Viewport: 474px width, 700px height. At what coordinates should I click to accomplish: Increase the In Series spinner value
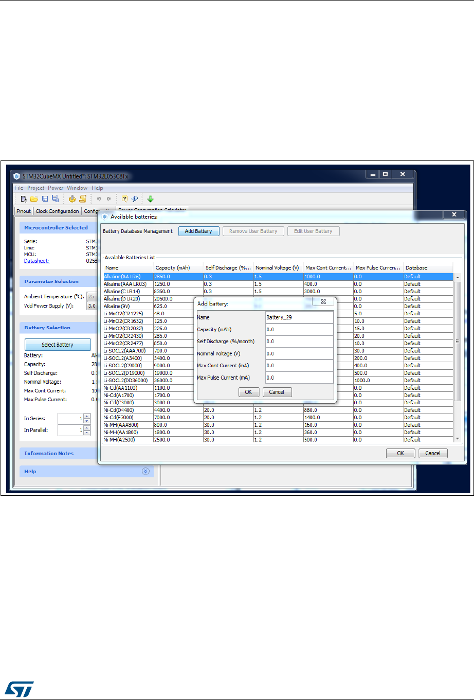pos(87,417)
